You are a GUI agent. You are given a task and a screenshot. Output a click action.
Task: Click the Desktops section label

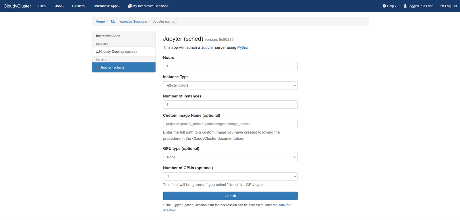tap(102, 44)
